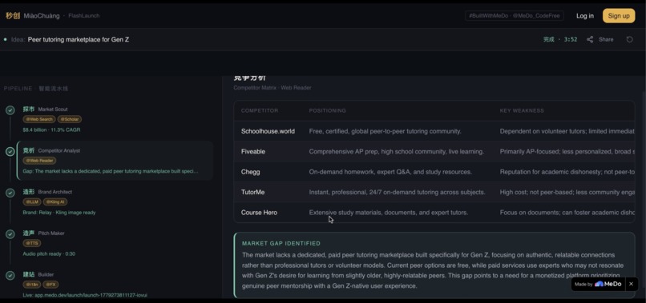This screenshot has height=303, width=646.
Task: Click Market Scout completed checkmark icon
Action: (10, 110)
